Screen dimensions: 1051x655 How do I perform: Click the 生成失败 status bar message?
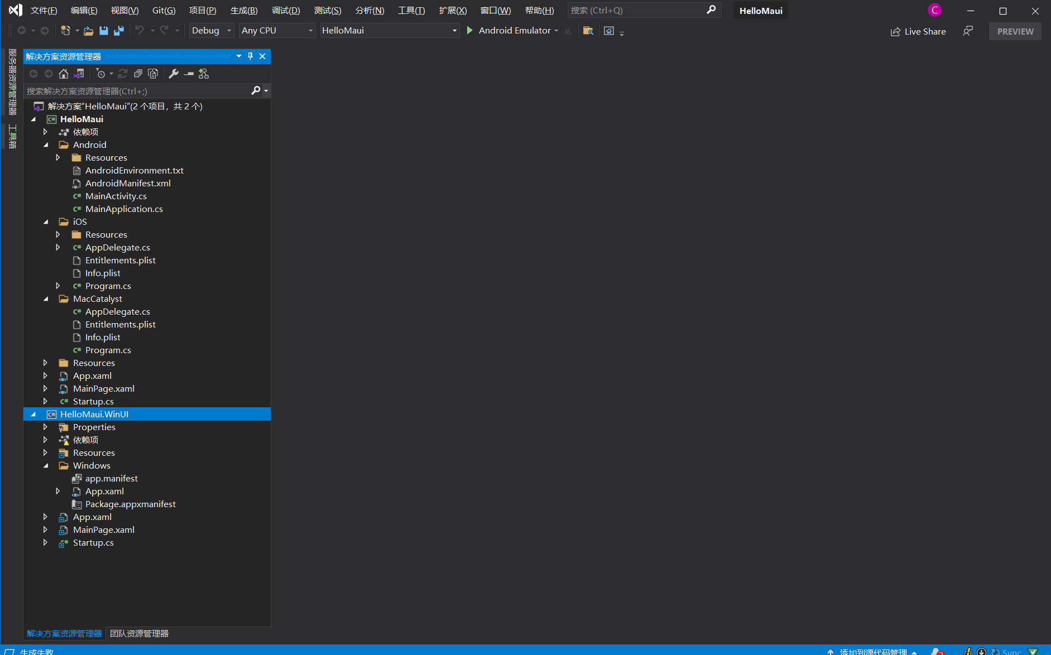37,651
